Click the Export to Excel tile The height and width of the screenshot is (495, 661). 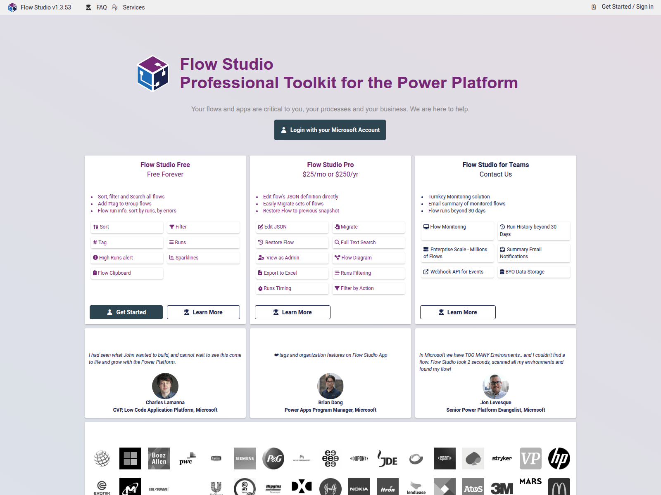292,273
